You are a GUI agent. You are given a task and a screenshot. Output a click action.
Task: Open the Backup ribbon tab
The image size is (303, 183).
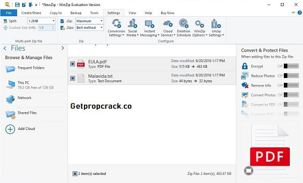pyautogui.click(x=76, y=13)
